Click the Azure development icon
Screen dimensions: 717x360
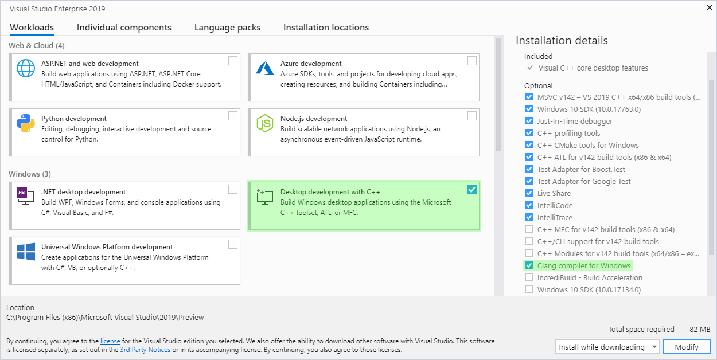[x=265, y=68]
